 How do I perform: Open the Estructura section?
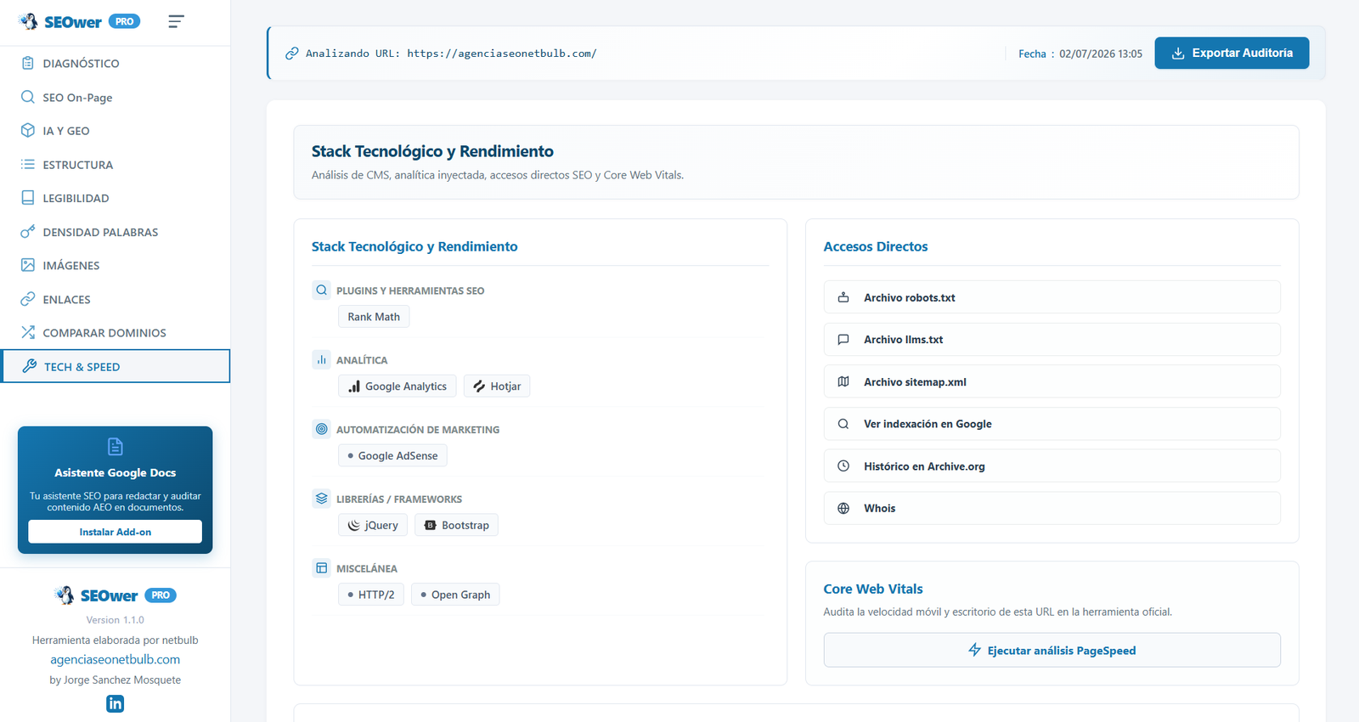(115, 164)
